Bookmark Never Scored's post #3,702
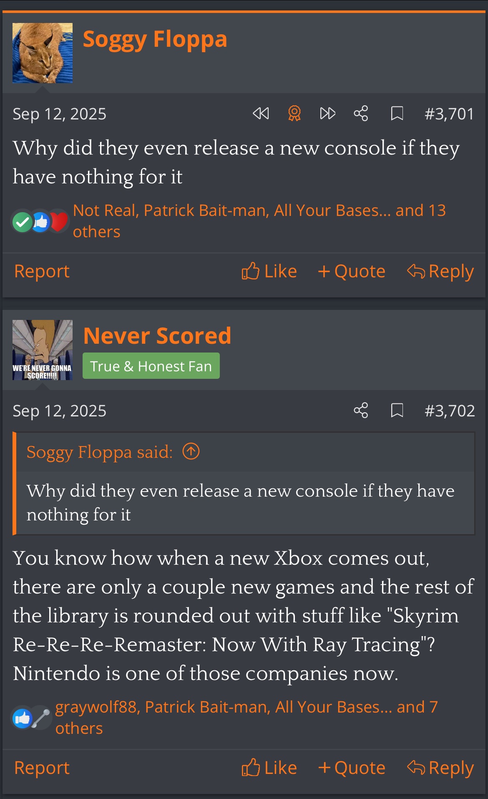Viewport: 488px width, 799px height. [397, 411]
